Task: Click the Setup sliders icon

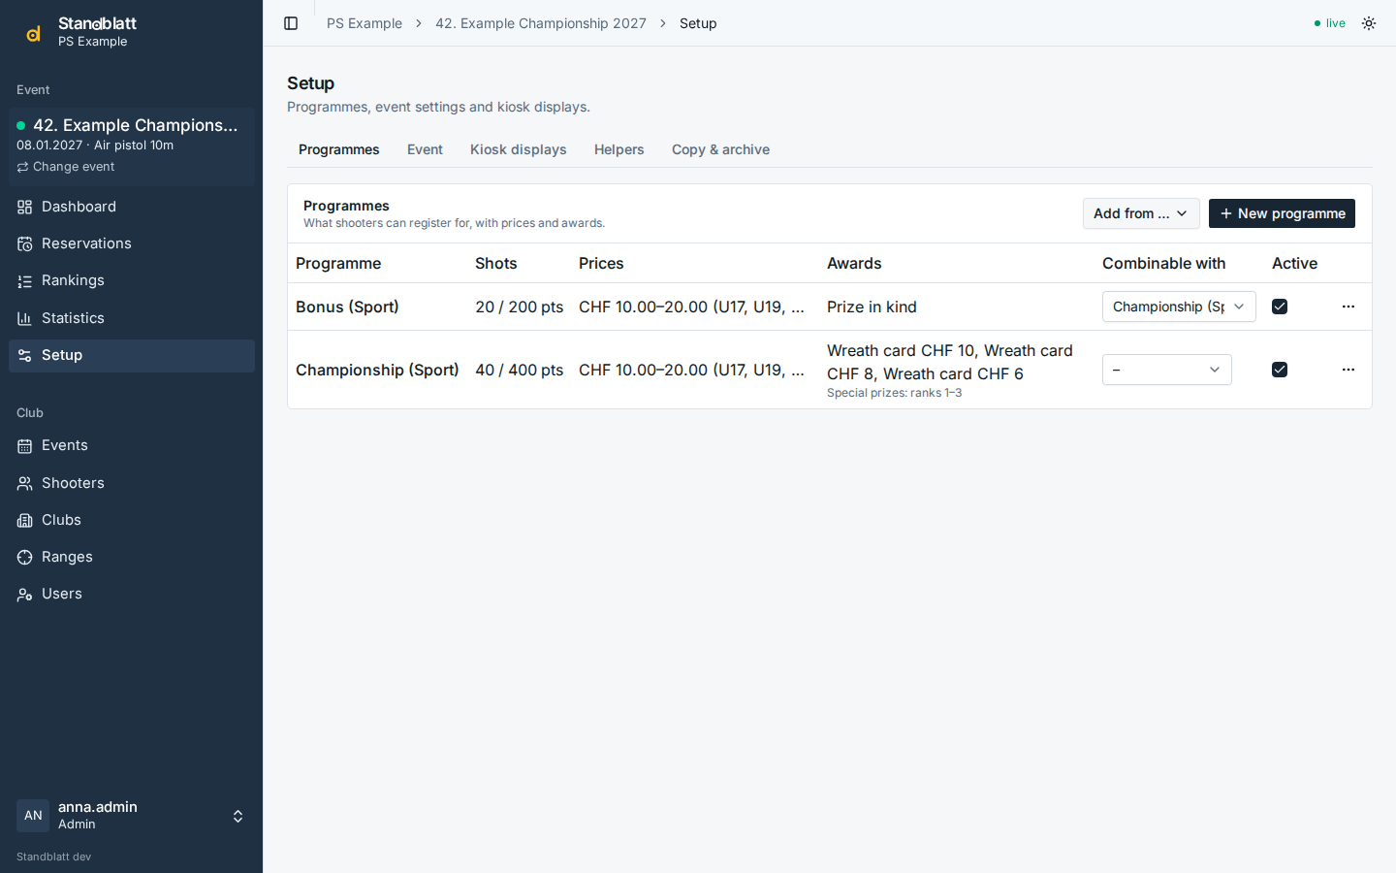Action: (25, 355)
